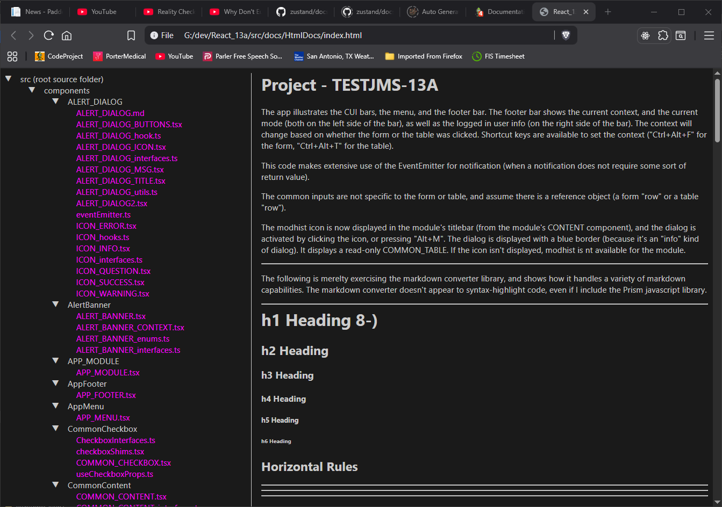Toggle the browser sidebar panel icon
Screen dimensions: 722x507
[x=681, y=35]
